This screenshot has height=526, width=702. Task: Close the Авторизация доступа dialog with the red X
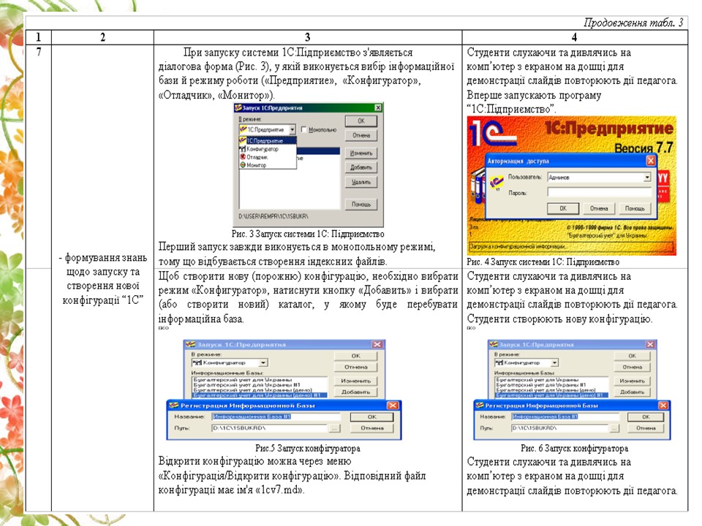[x=650, y=160]
